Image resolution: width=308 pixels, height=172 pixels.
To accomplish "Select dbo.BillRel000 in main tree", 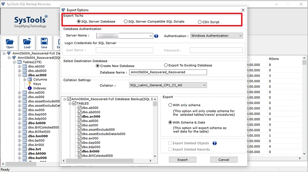I will [39, 132].
